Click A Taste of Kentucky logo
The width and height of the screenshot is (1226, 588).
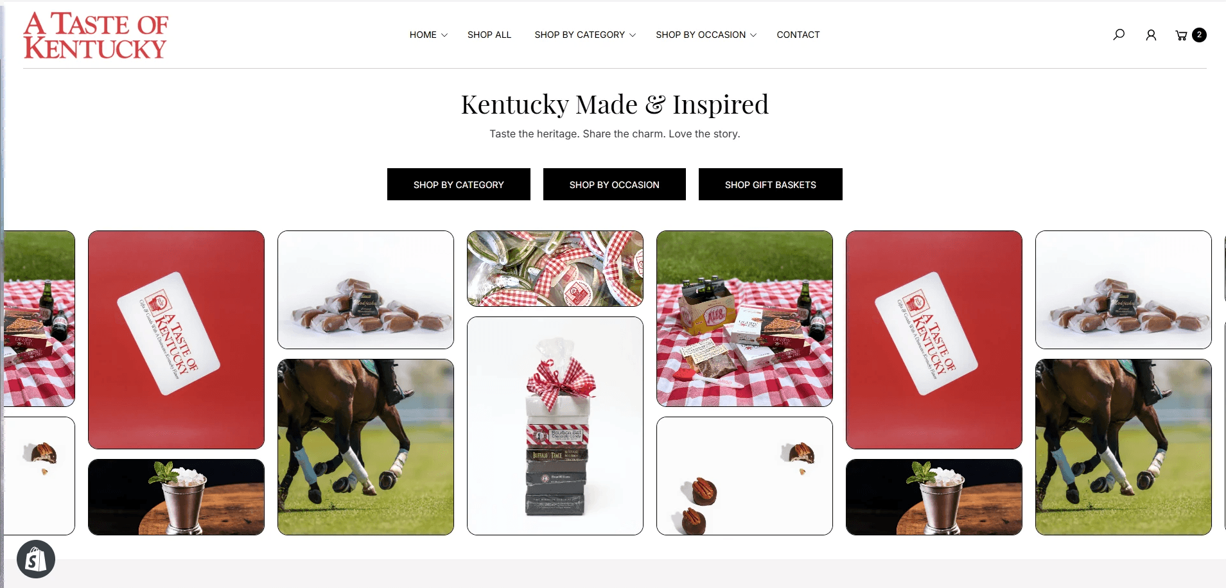[96, 36]
